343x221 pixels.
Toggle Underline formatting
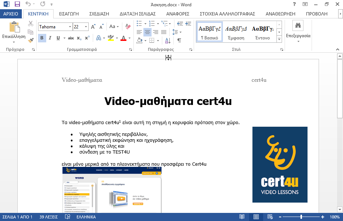coord(58,38)
